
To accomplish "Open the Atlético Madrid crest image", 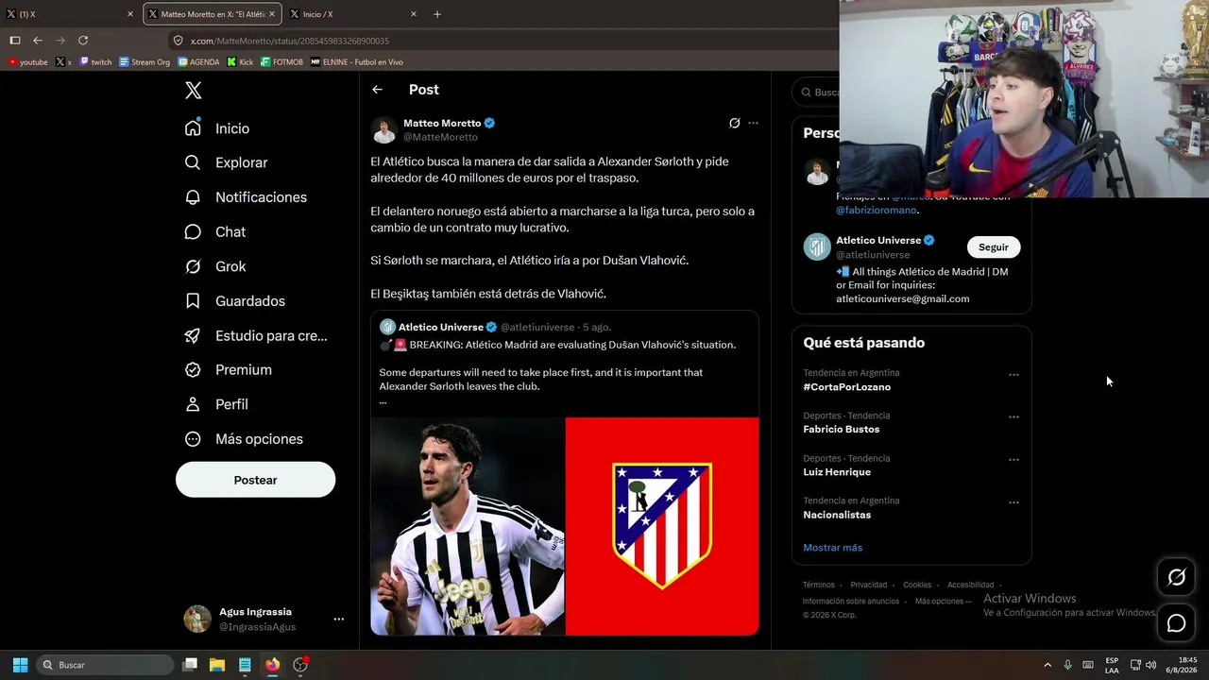I will (662, 526).
